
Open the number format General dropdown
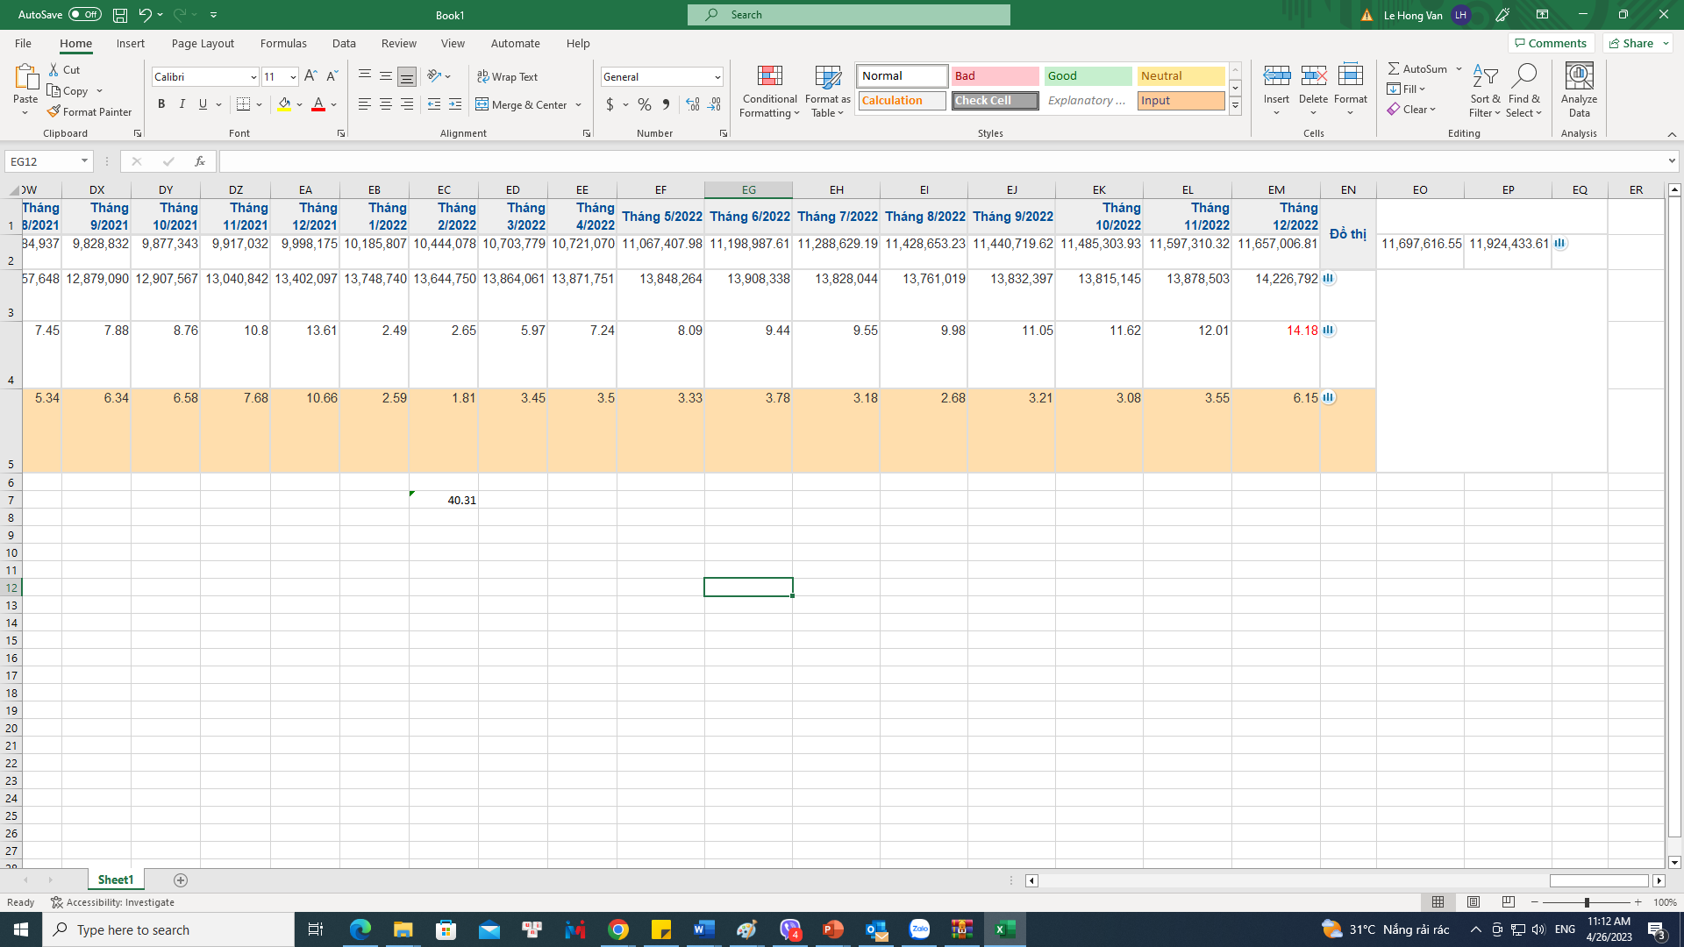pos(717,77)
